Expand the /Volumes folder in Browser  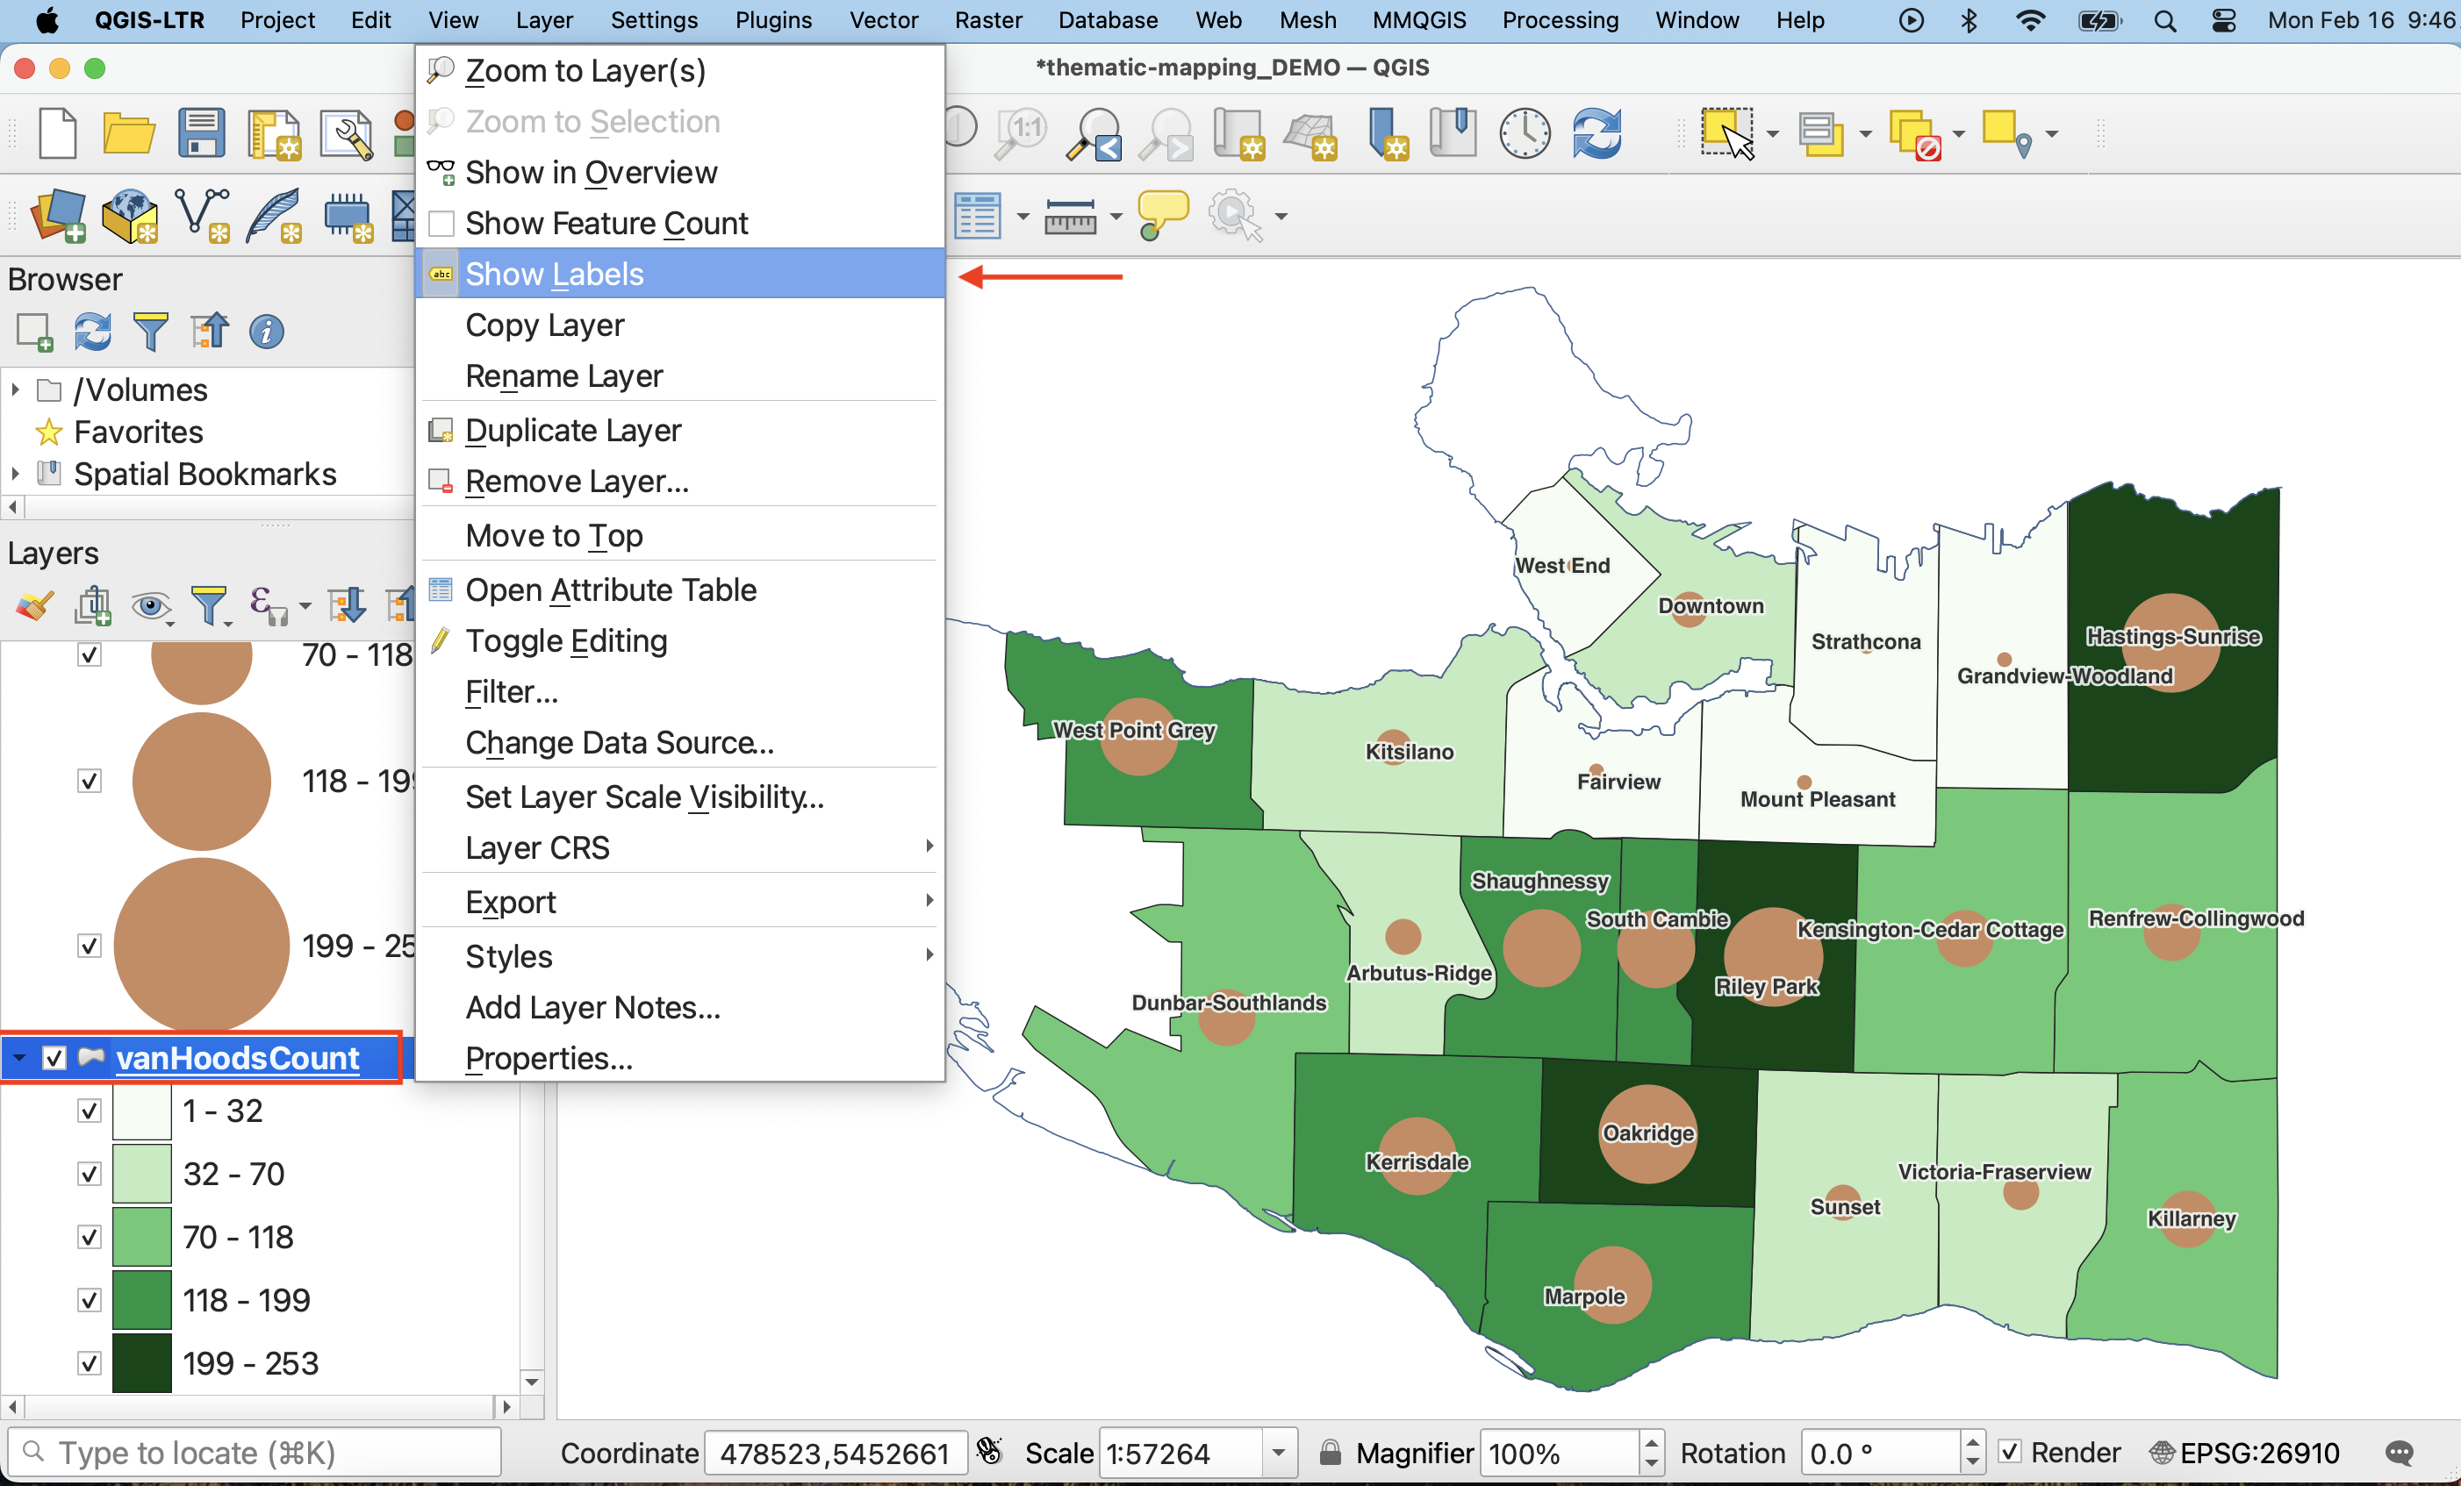click(15, 389)
